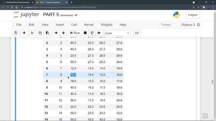216x121 pixels.
Task: Click the Python 3 kernel idle indicator circle
Action: (x=198, y=25)
